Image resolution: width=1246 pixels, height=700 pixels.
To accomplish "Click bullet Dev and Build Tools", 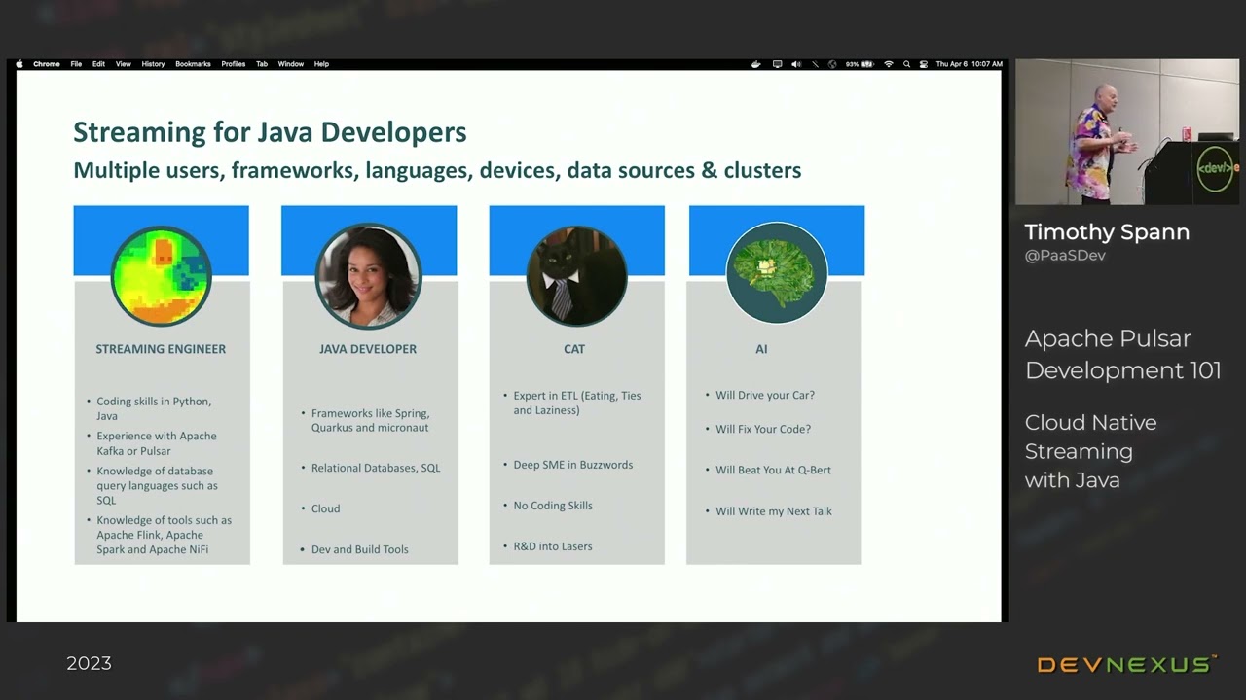I will click(x=359, y=549).
